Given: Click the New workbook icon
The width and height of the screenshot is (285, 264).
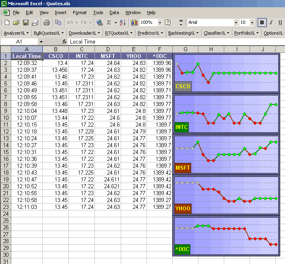Looking at the screenshot, I should 7,23.
